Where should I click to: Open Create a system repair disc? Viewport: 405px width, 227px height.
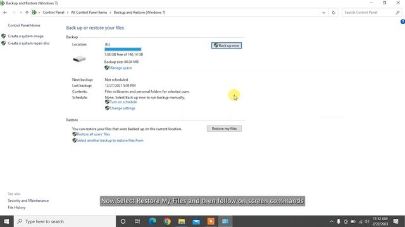(28, 44)
